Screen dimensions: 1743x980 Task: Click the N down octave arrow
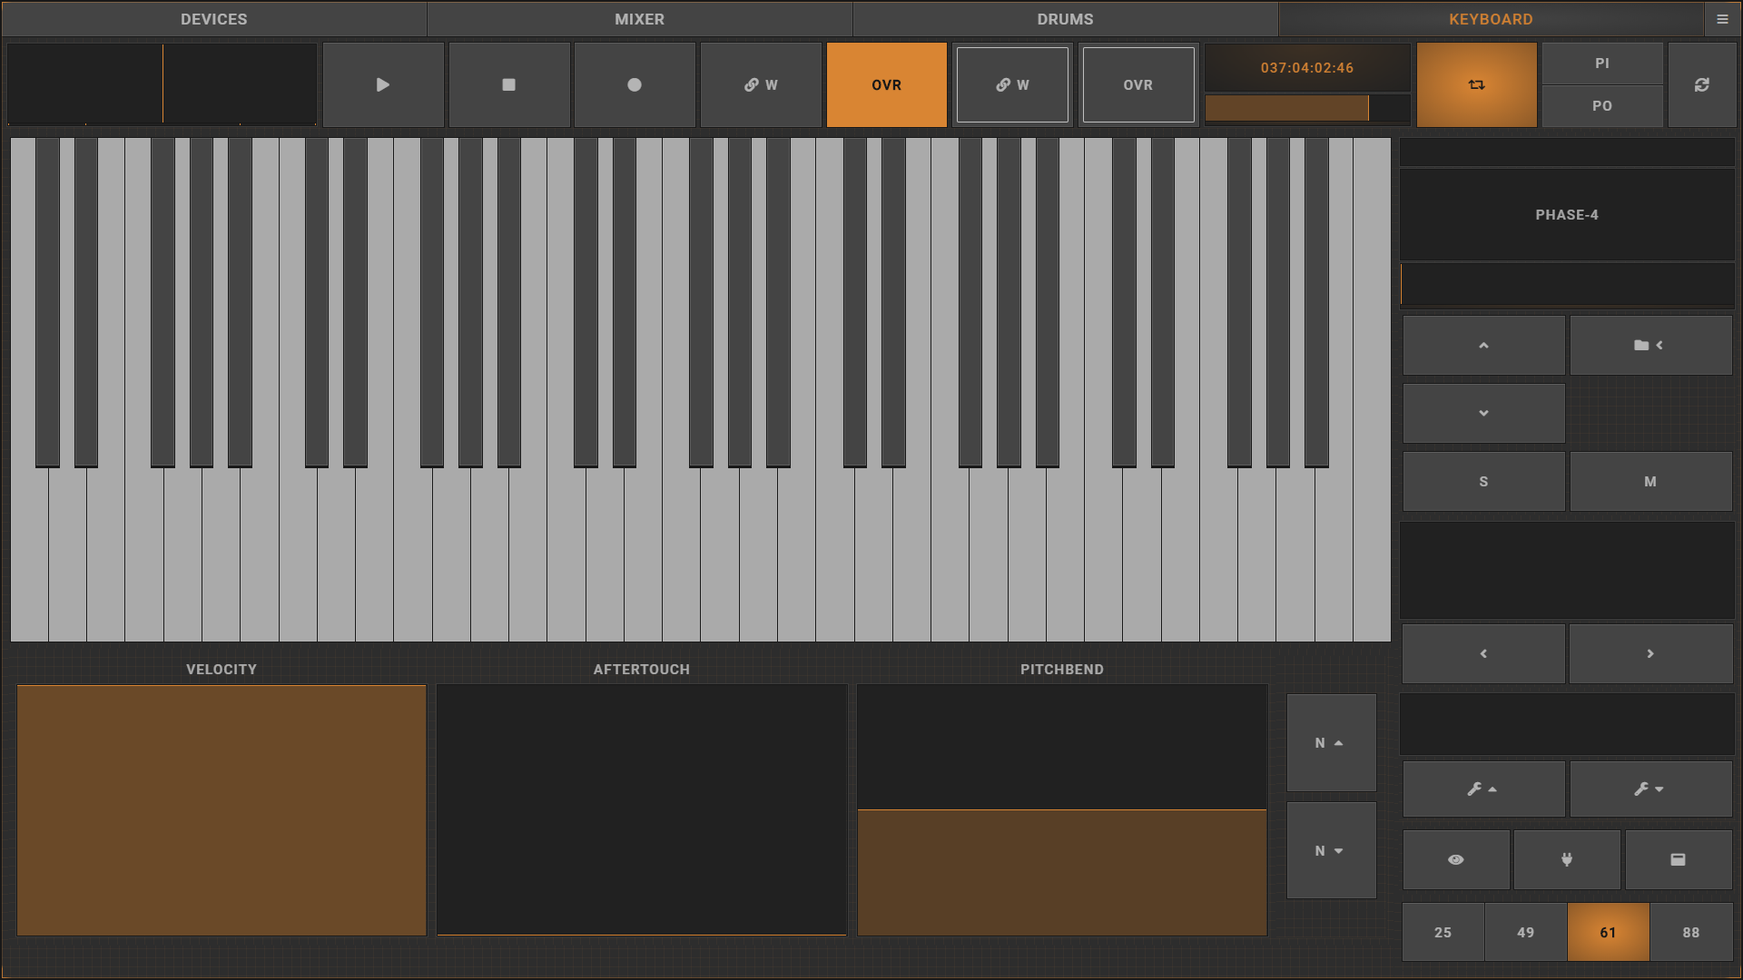pos(1331,850)
